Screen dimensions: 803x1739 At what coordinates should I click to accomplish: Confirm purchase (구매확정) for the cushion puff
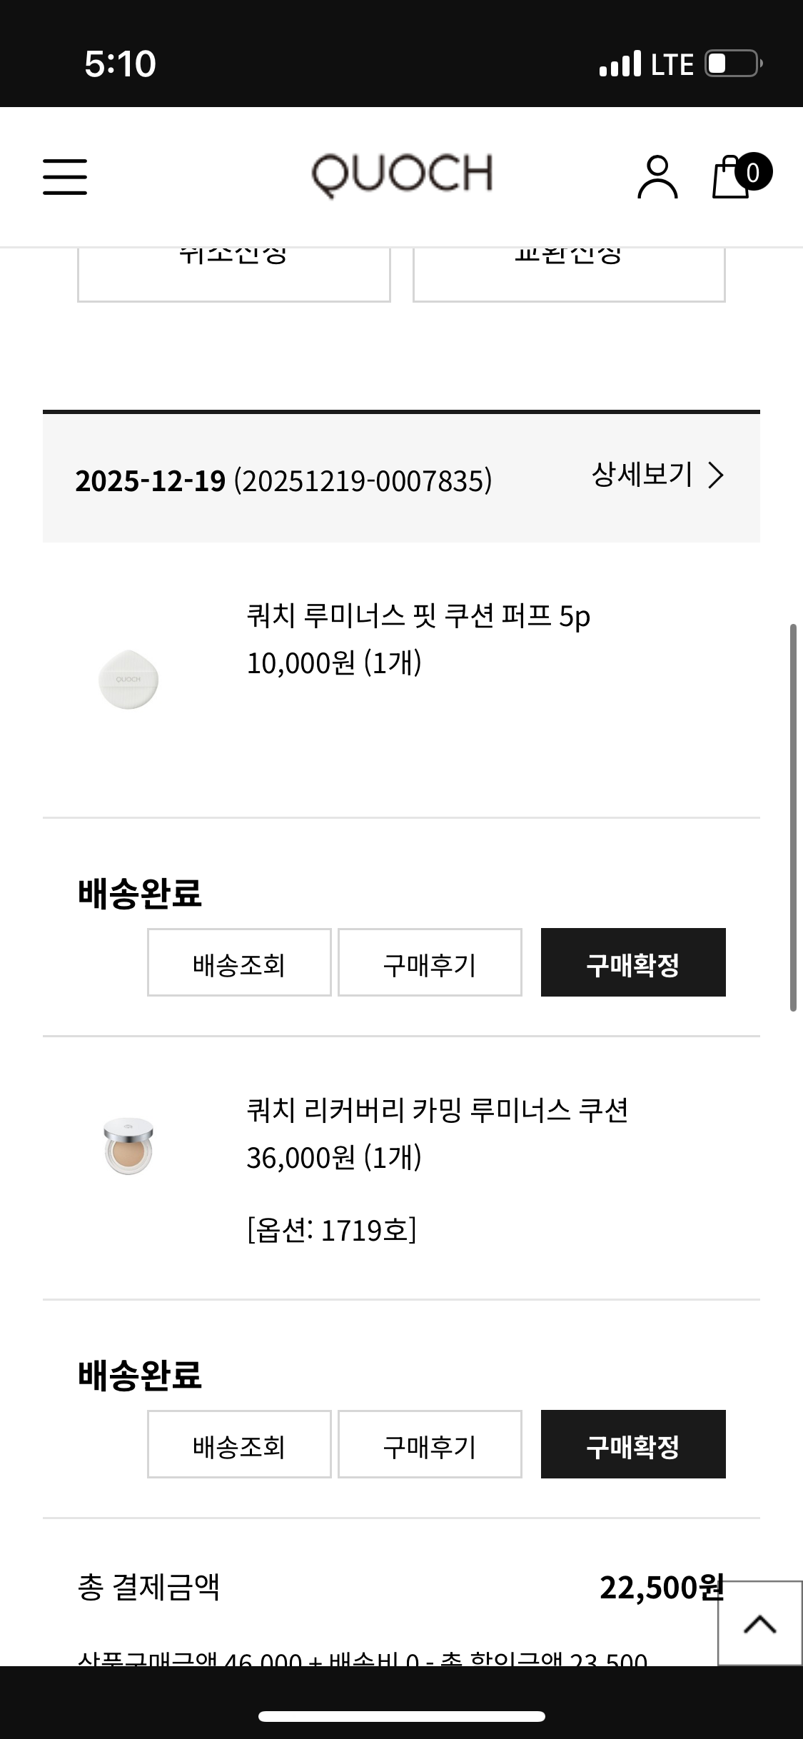(x=633, y=962)
